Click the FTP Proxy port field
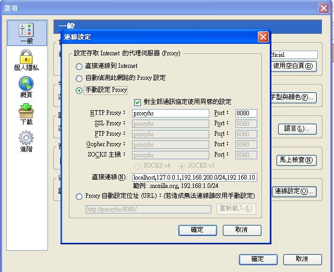This screenshot has height=272, width=334. click(246, 134)
